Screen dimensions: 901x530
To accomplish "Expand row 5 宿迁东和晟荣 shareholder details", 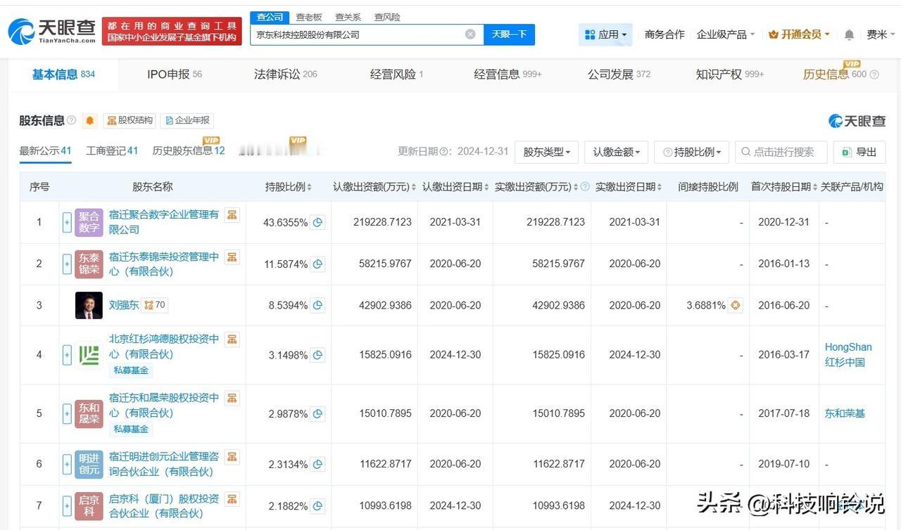I will tap(67, 414).
